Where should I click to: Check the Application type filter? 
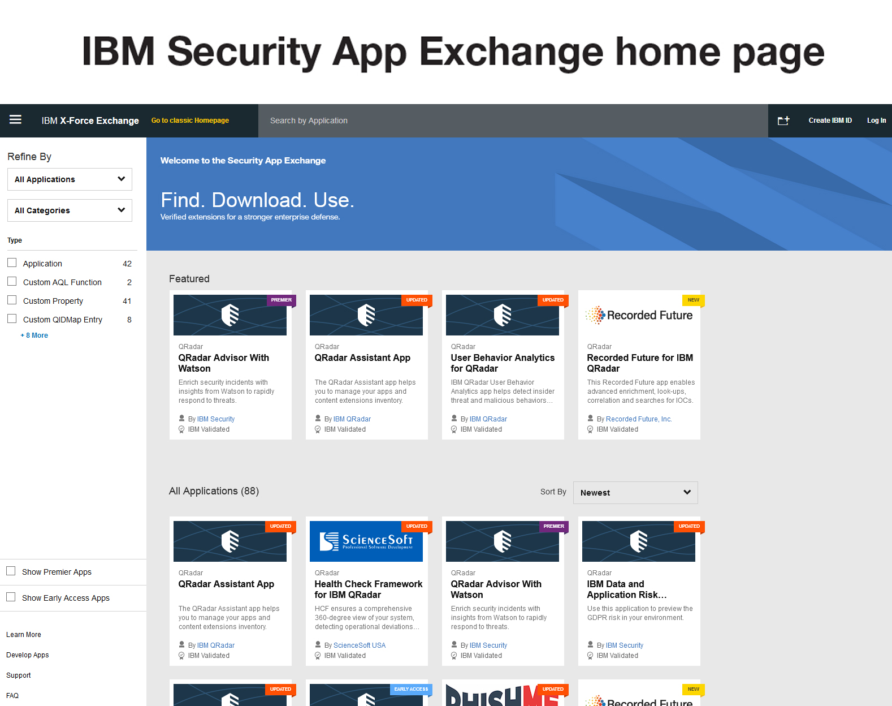(12, 262)
